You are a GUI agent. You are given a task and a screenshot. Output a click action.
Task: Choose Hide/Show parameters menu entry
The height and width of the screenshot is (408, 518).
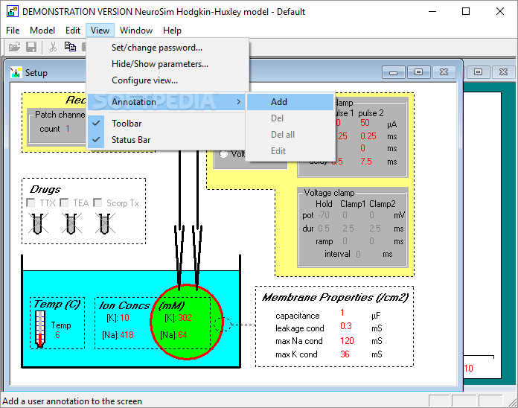(x=167, y=64)
